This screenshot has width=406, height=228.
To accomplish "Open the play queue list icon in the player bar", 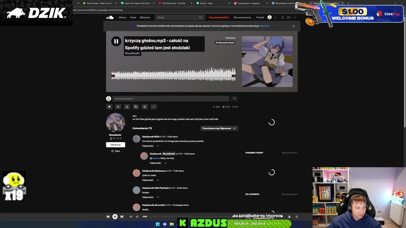I will (297, 217).
